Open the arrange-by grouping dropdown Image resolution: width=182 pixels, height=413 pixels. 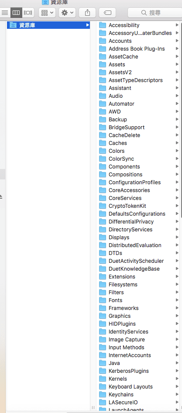click(x=47, y=12)
